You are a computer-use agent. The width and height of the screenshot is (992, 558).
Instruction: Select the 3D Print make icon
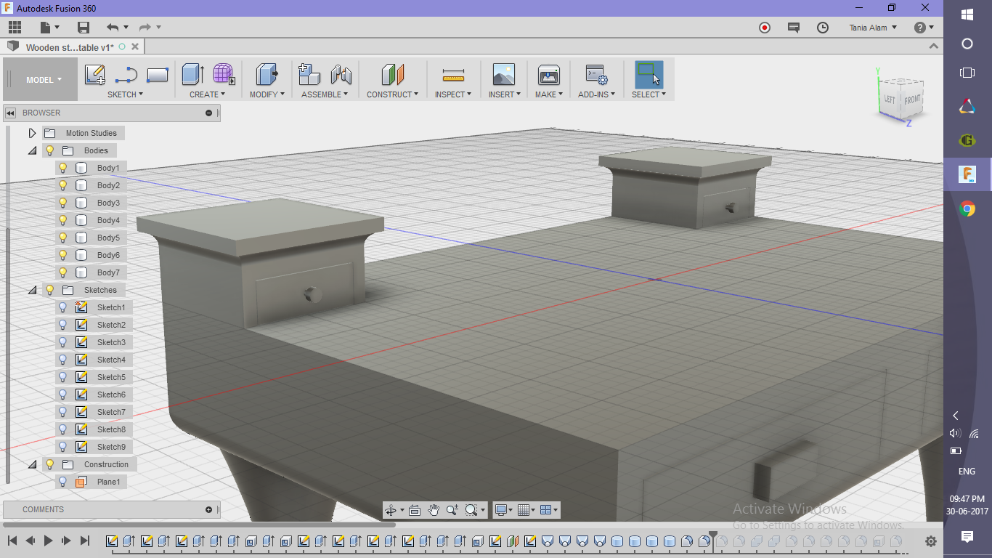548,75
